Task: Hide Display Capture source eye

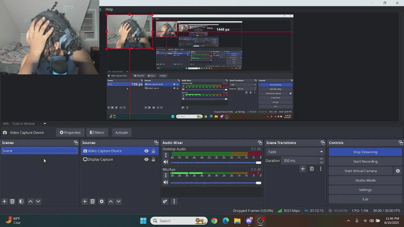Action: (x=146, y=160)
